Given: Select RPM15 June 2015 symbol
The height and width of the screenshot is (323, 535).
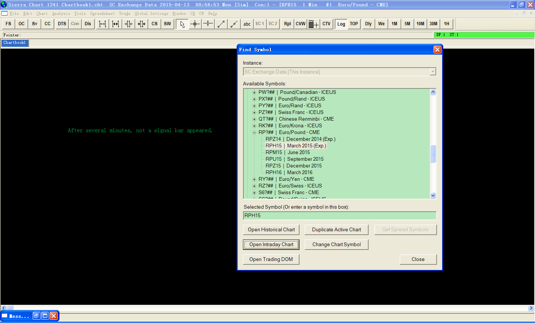Looking at the screenshot, I should point(288,153).
